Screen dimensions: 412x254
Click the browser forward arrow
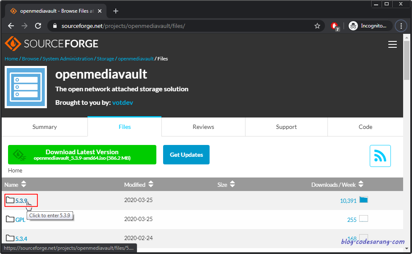tap(25, 26)
